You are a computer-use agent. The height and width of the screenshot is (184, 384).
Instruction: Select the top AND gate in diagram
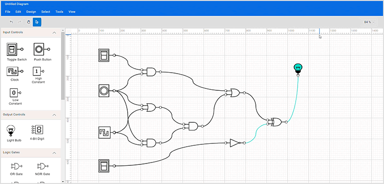click(151, 72)
